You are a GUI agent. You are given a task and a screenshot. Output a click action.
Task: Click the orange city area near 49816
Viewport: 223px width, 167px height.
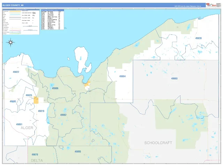click(x=36, y=100)
